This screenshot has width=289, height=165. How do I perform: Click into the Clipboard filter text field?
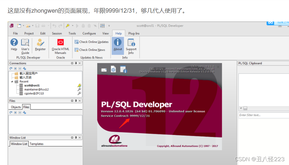click(x=264, y=115)
